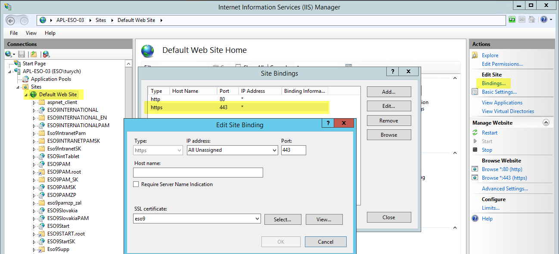This screenshot has height=254, width=559.
Task: Click the Edit... button in Site Bindings
Action: 389,106
